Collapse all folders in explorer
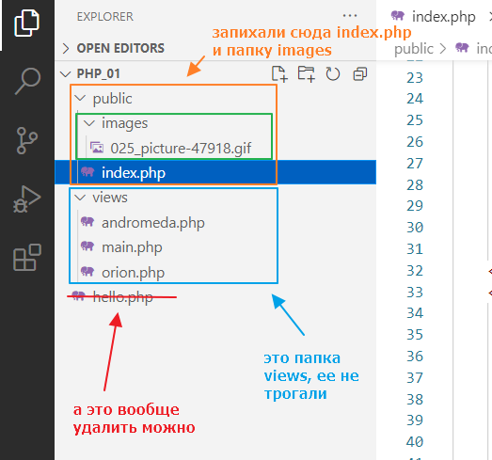This screenshot has height=460, width=492. click(360, 74)
